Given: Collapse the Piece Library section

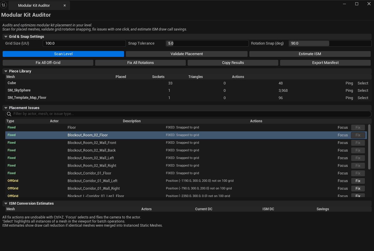Looking at the screenshot, I should tap(6, 71).
